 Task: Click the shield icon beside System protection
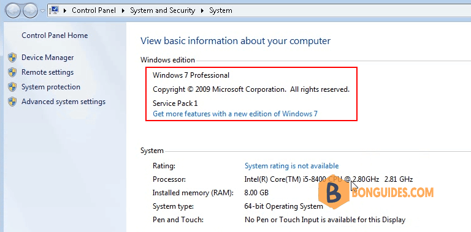pyautogui.click(x=12, y=87)
